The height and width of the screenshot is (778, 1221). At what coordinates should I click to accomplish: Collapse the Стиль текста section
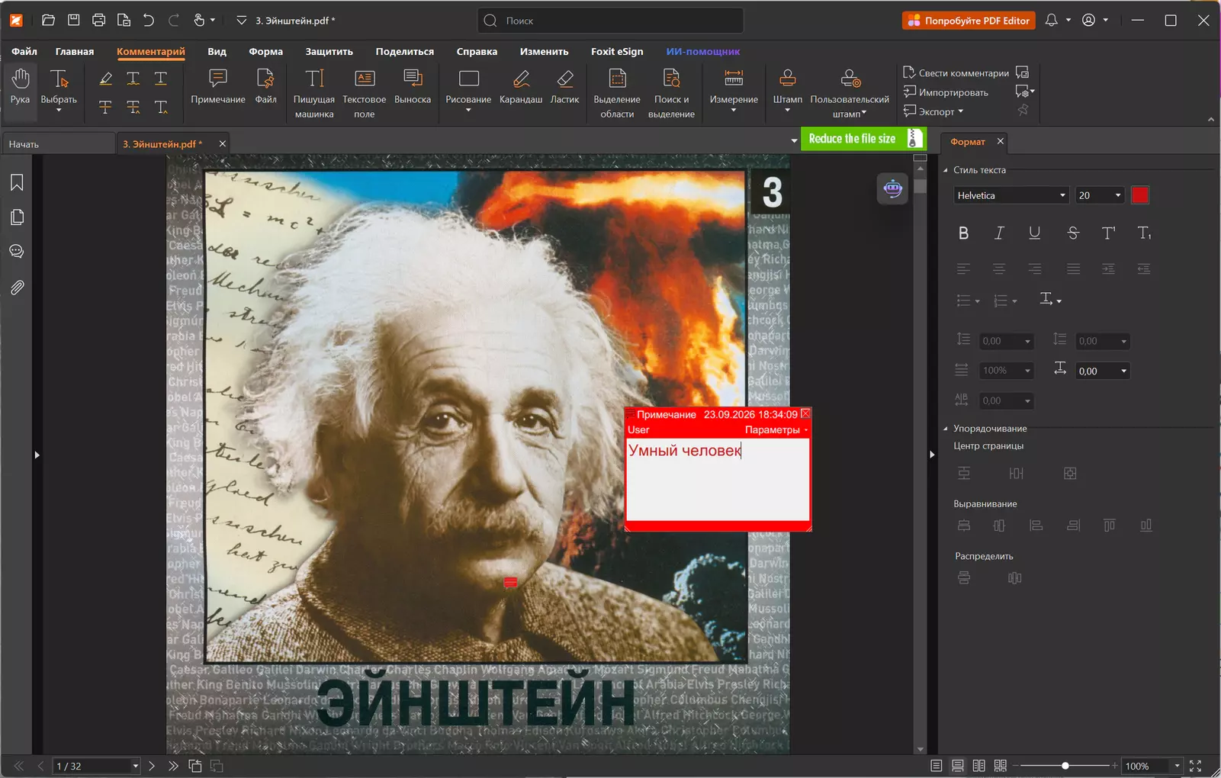946,170
